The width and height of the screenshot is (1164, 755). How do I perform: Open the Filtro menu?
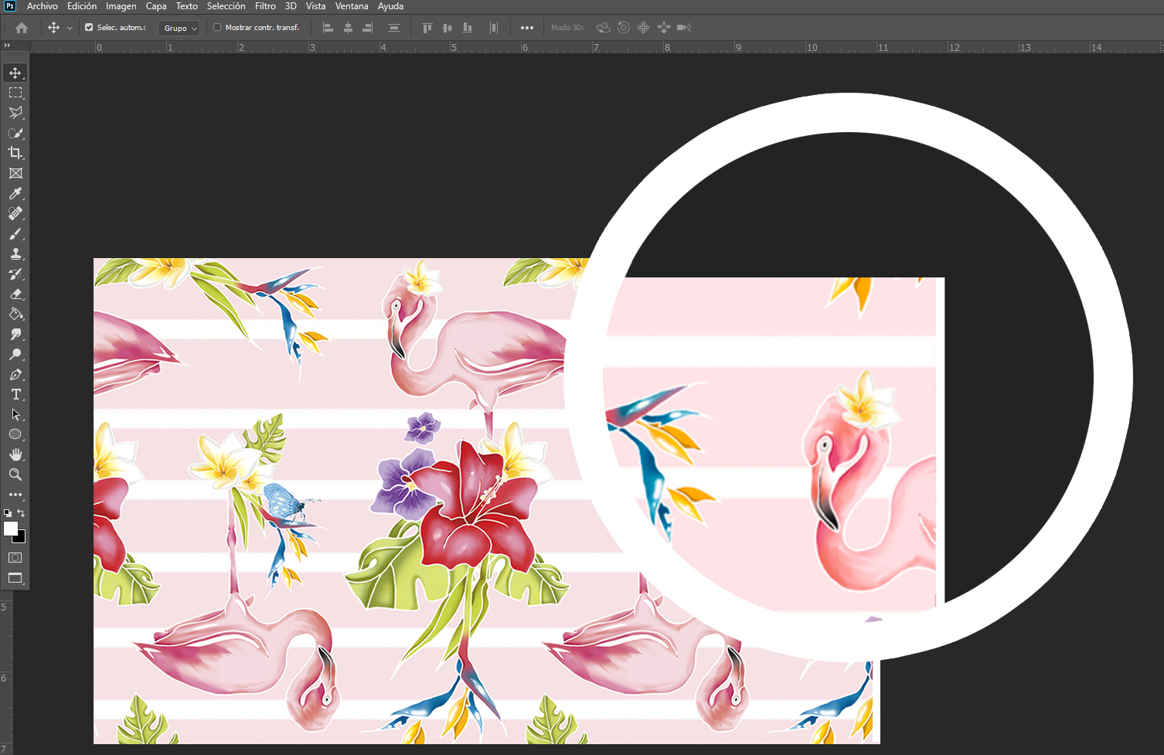click(x=265, y=6)
